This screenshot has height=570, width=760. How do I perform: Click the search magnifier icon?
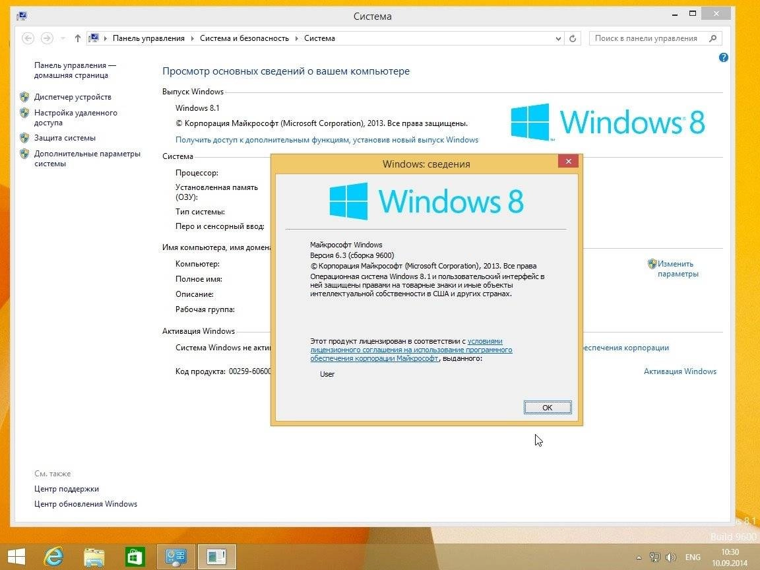point(713,38)
